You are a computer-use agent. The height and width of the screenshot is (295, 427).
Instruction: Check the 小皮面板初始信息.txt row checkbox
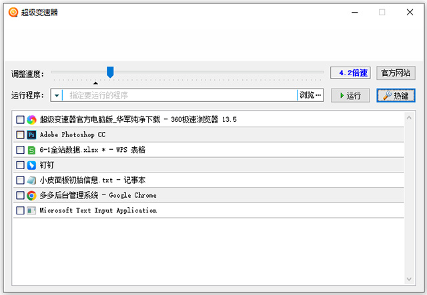(20, 180)
